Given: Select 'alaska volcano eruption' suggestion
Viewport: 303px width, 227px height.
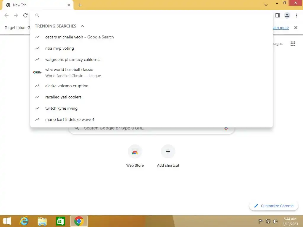Looking at the screenshot, I should point(151,86).
